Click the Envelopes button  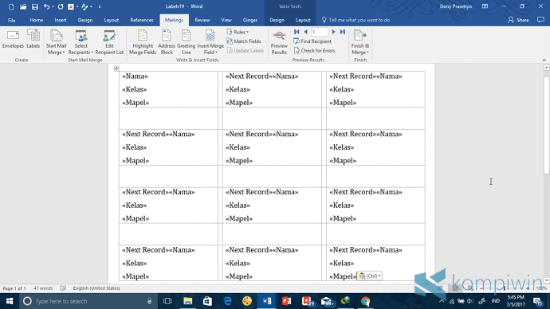(13, 39)
